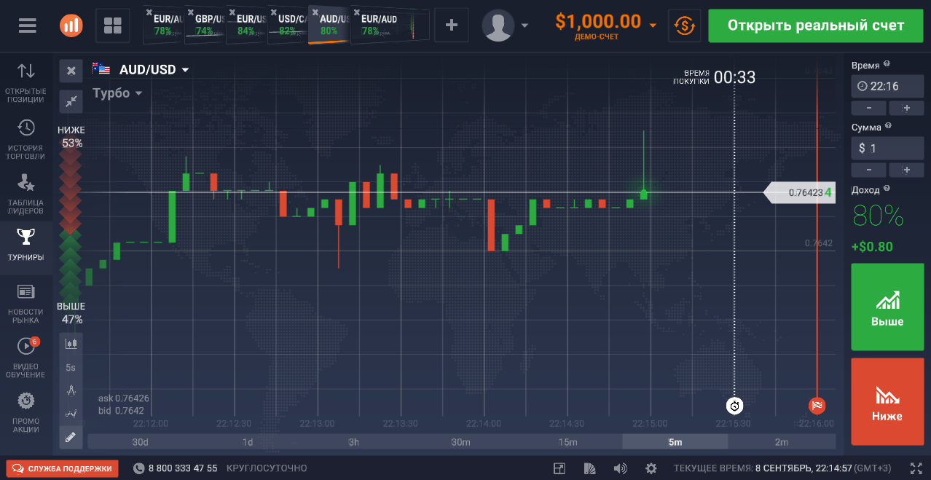
Task: Open the indicators line icon
Action: [71, 413]
